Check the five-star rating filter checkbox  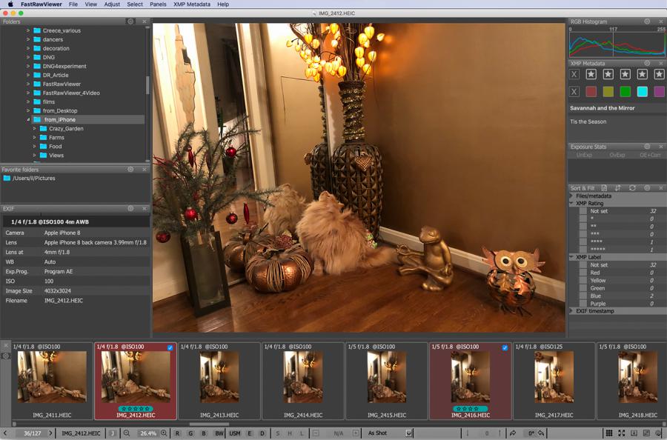584,250
